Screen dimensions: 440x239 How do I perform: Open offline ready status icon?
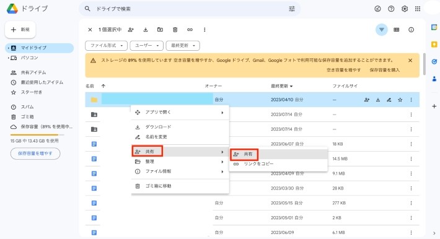377,9
